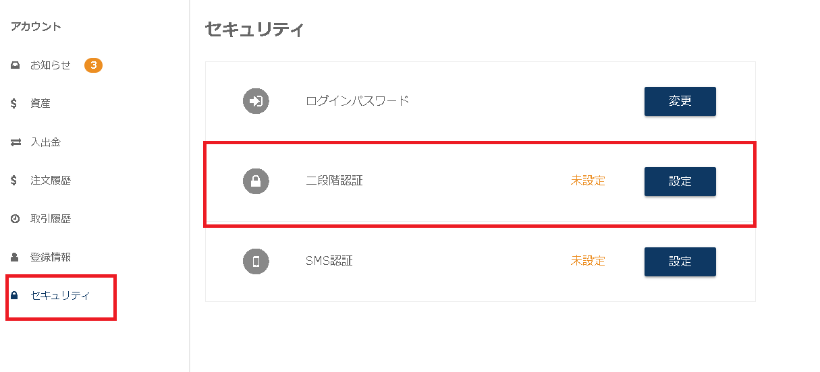Click the person icon beside 登録情報
The width and height of the screenshot is (820, 372).
[15, 257]
